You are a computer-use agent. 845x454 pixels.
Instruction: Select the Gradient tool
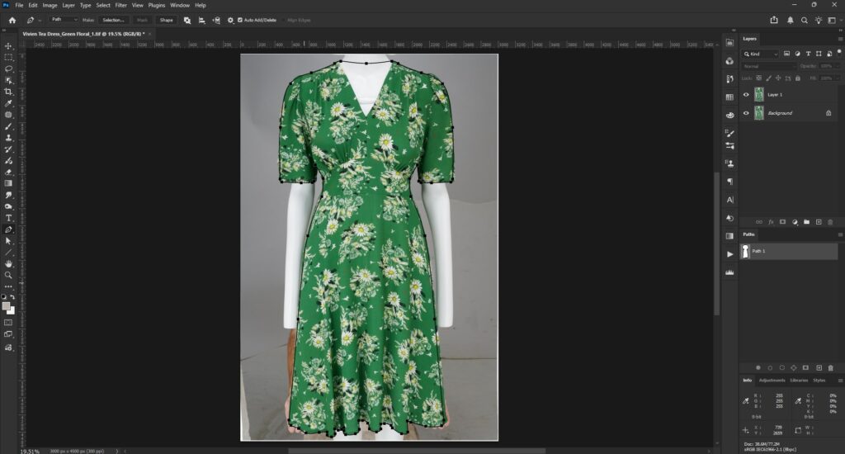click(8, 183)
